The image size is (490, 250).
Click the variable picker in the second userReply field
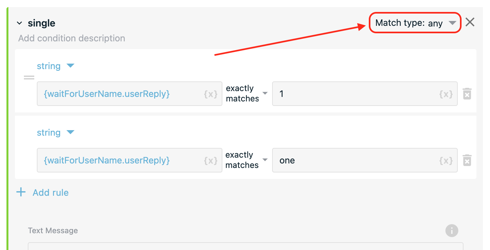[x=210, y=161]
